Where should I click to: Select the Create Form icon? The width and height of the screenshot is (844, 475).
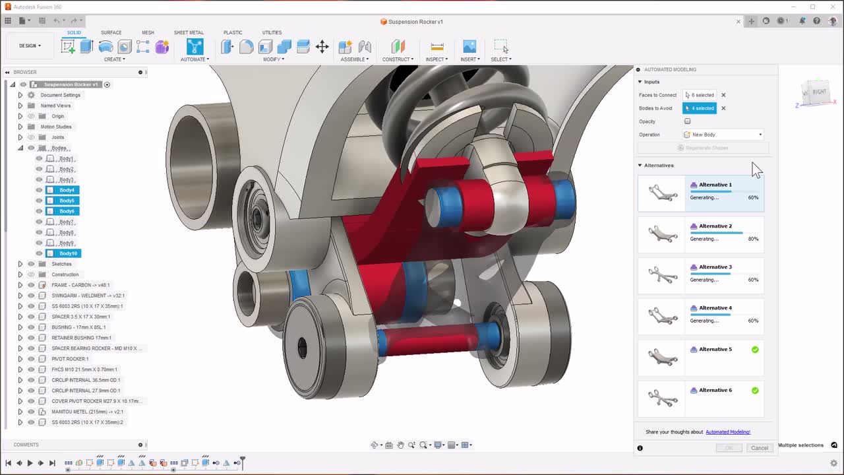(x=162, y=46)
